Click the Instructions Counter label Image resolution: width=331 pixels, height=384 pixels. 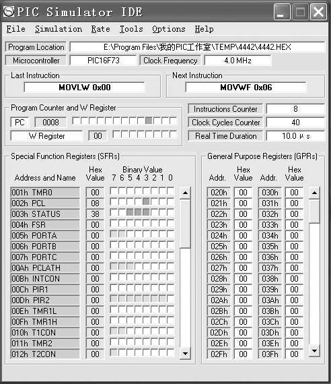click(225, 108)
